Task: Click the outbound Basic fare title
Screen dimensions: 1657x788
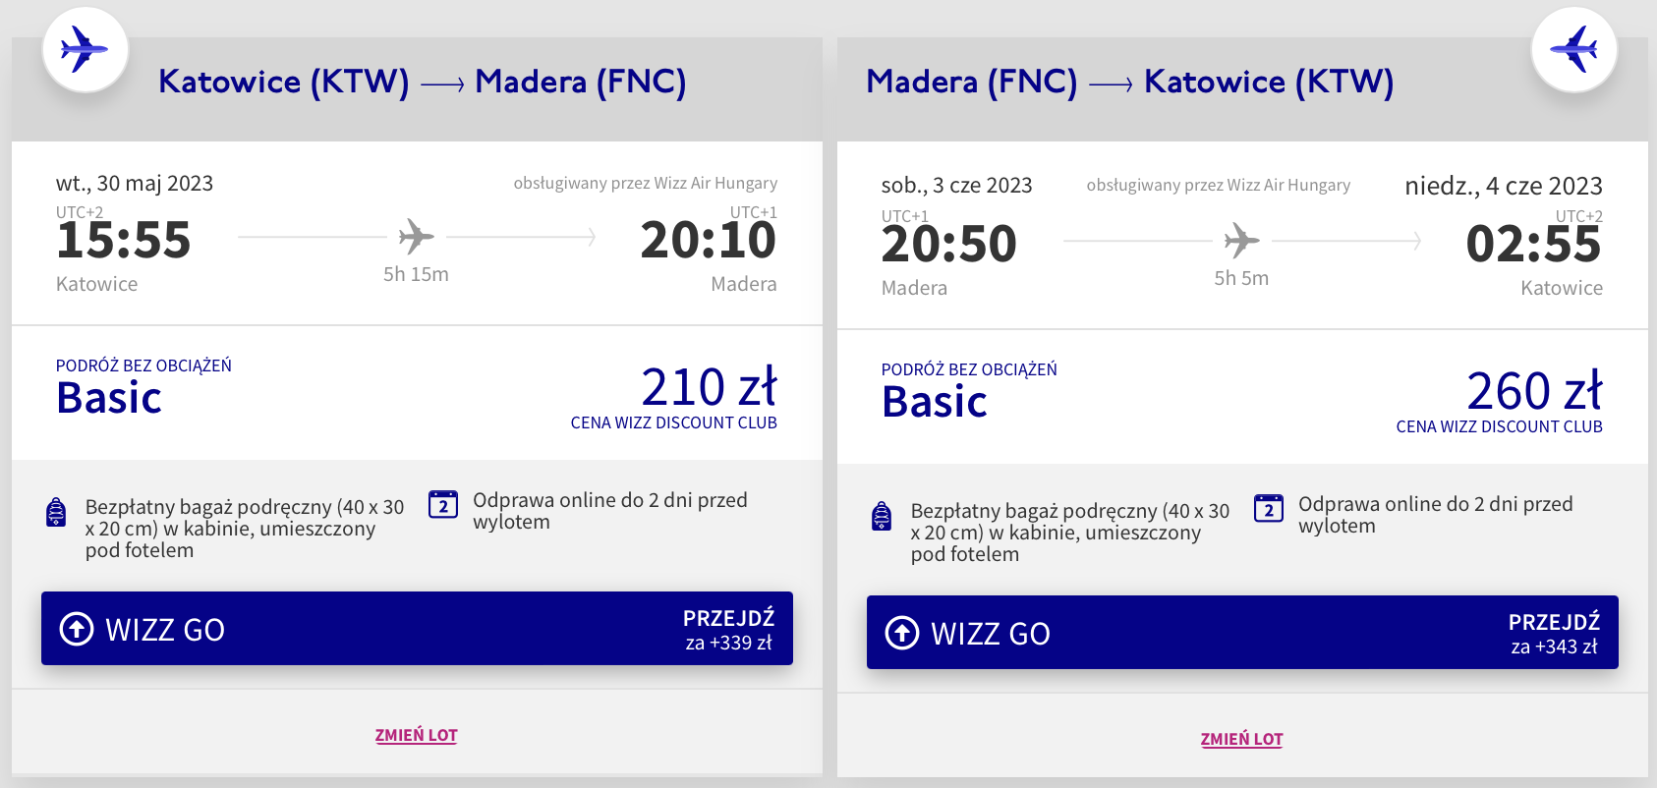Action: (109, 398)
